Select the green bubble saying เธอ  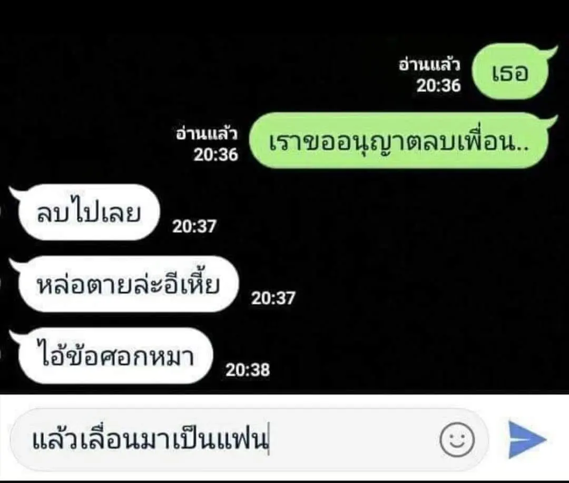(x=510, y=72)
